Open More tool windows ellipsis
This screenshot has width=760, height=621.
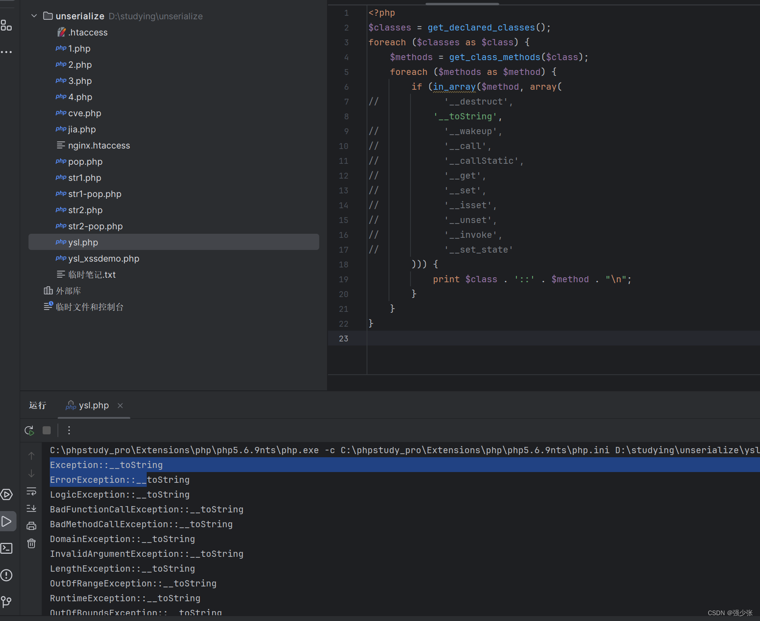pyautogui.click(x=6, y=52)
